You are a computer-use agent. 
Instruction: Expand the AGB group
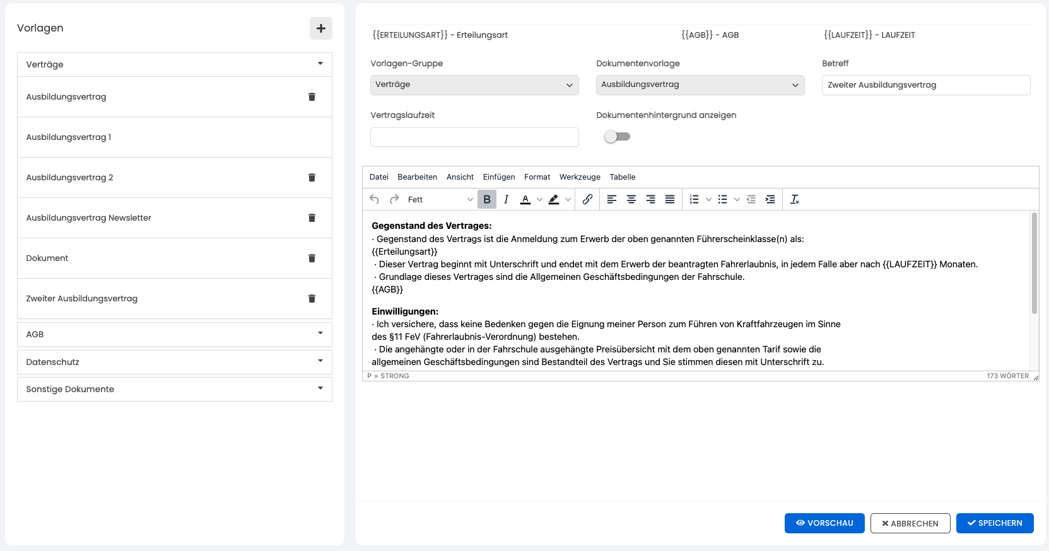click(x=175, y=334)
